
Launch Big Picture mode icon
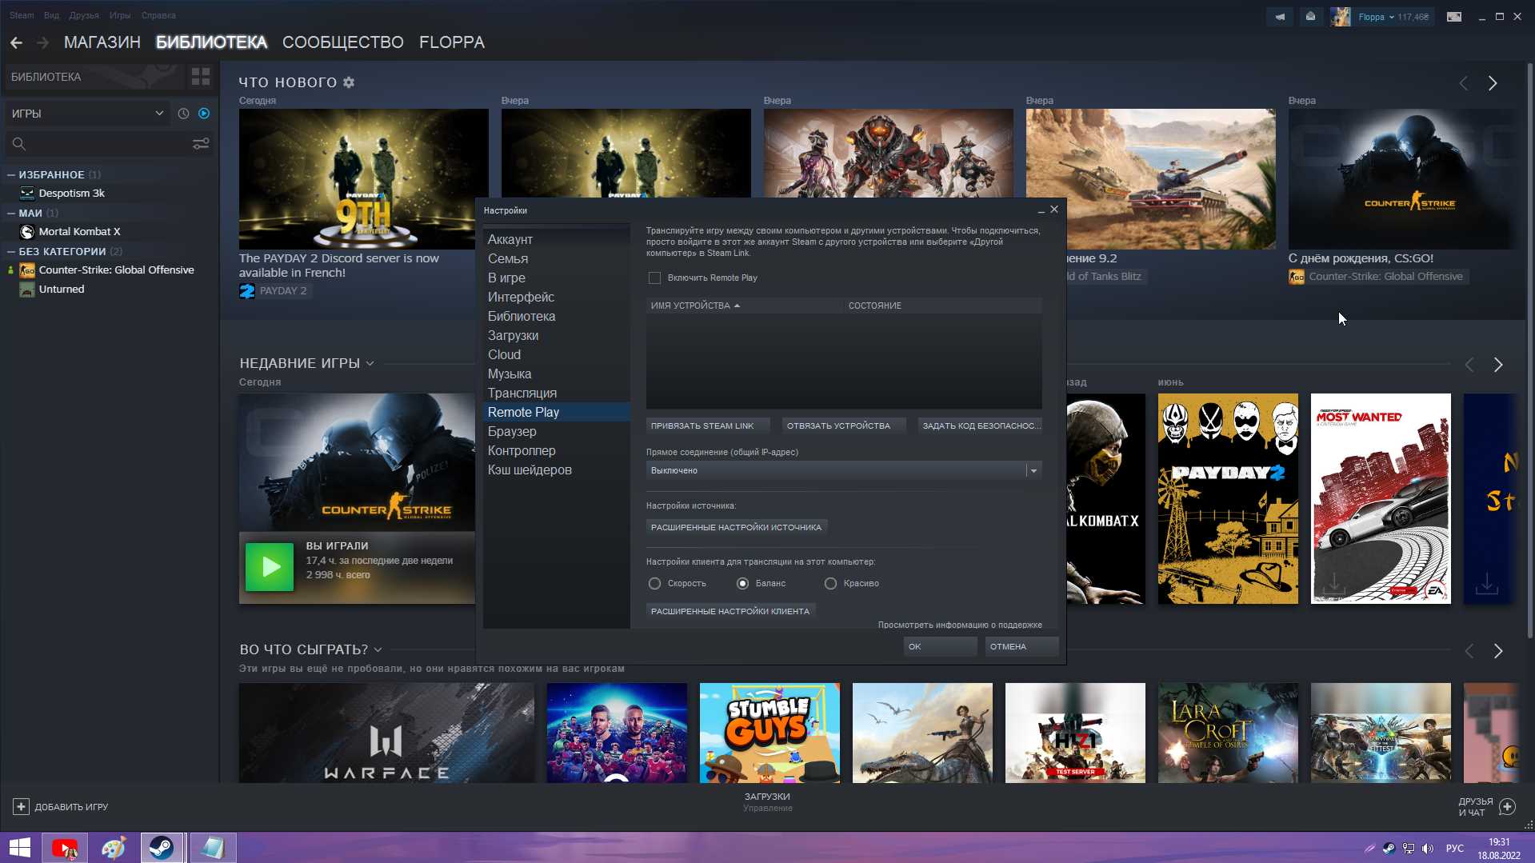pos(1454,17)
